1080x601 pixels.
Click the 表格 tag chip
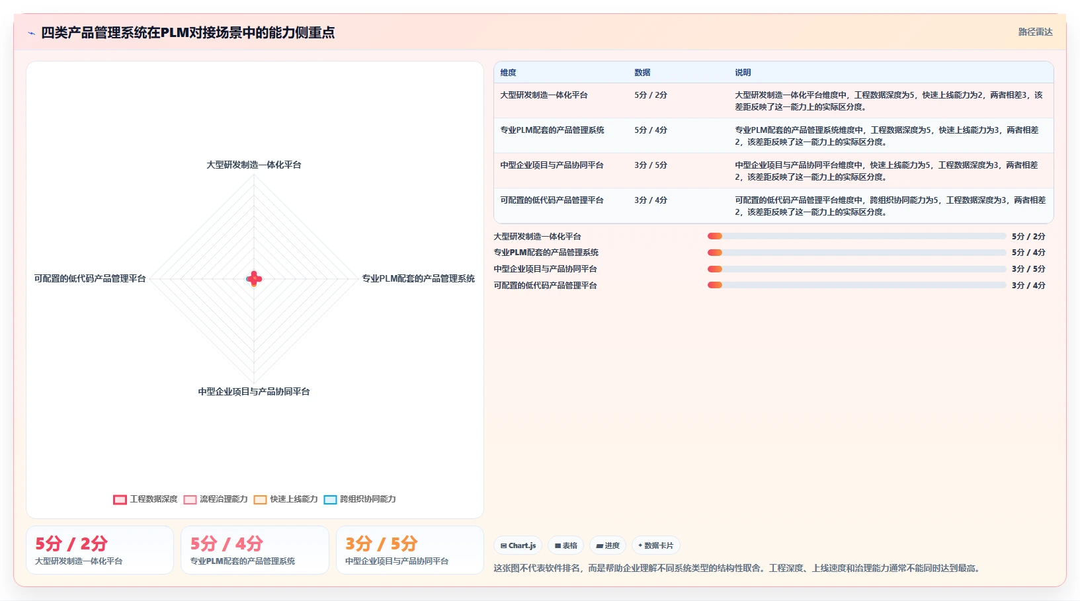566,545
